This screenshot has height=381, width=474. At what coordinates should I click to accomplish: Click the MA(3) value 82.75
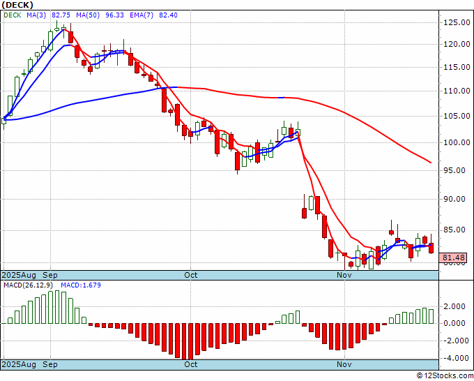[x=61, y=15]
